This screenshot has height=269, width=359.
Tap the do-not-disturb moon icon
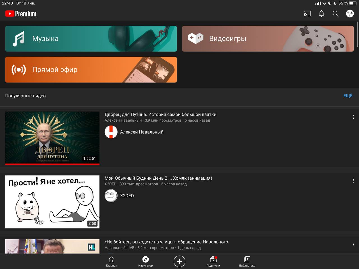point(335,3)
